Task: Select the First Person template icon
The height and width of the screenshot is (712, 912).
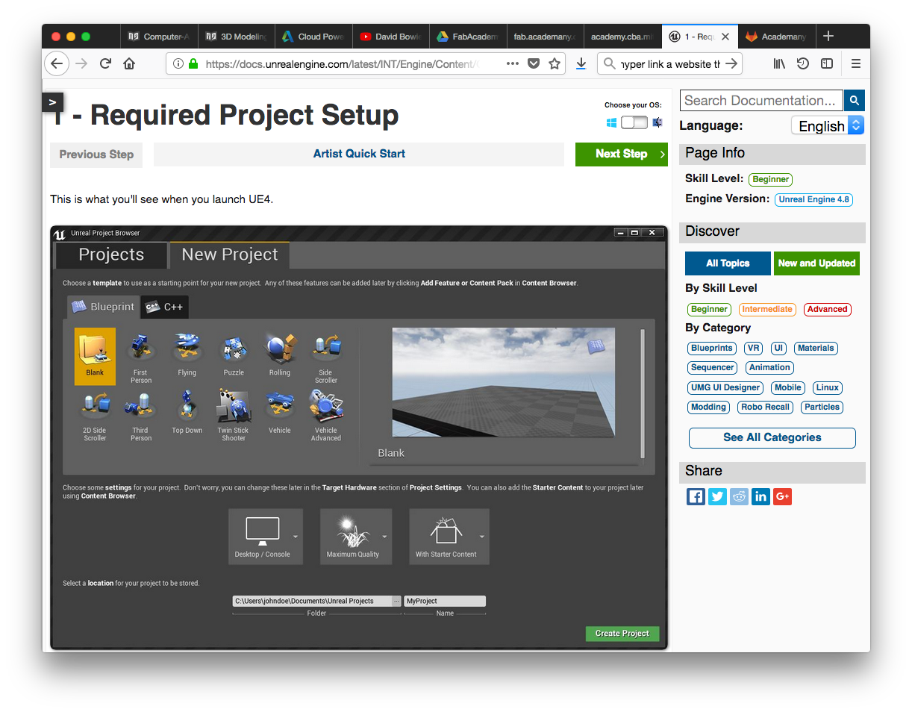Action: 140,349
